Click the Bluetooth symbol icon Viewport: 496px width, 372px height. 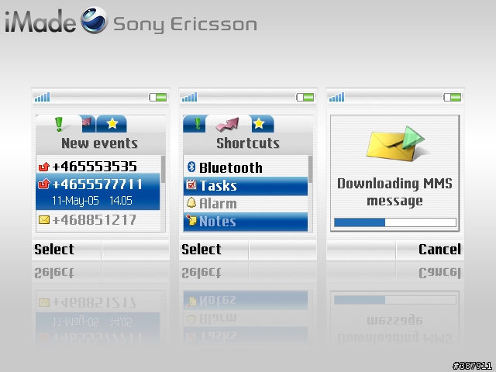tap(191, 167)
